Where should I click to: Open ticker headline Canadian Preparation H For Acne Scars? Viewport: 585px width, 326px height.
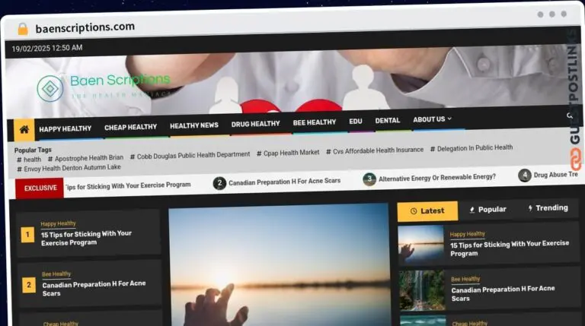[x=284, y=182]
